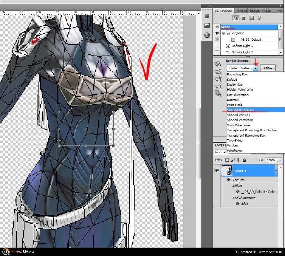Select the 3D Material Drop tool
285x256 pixels.
pyautogui.click(x=218, y=94)
